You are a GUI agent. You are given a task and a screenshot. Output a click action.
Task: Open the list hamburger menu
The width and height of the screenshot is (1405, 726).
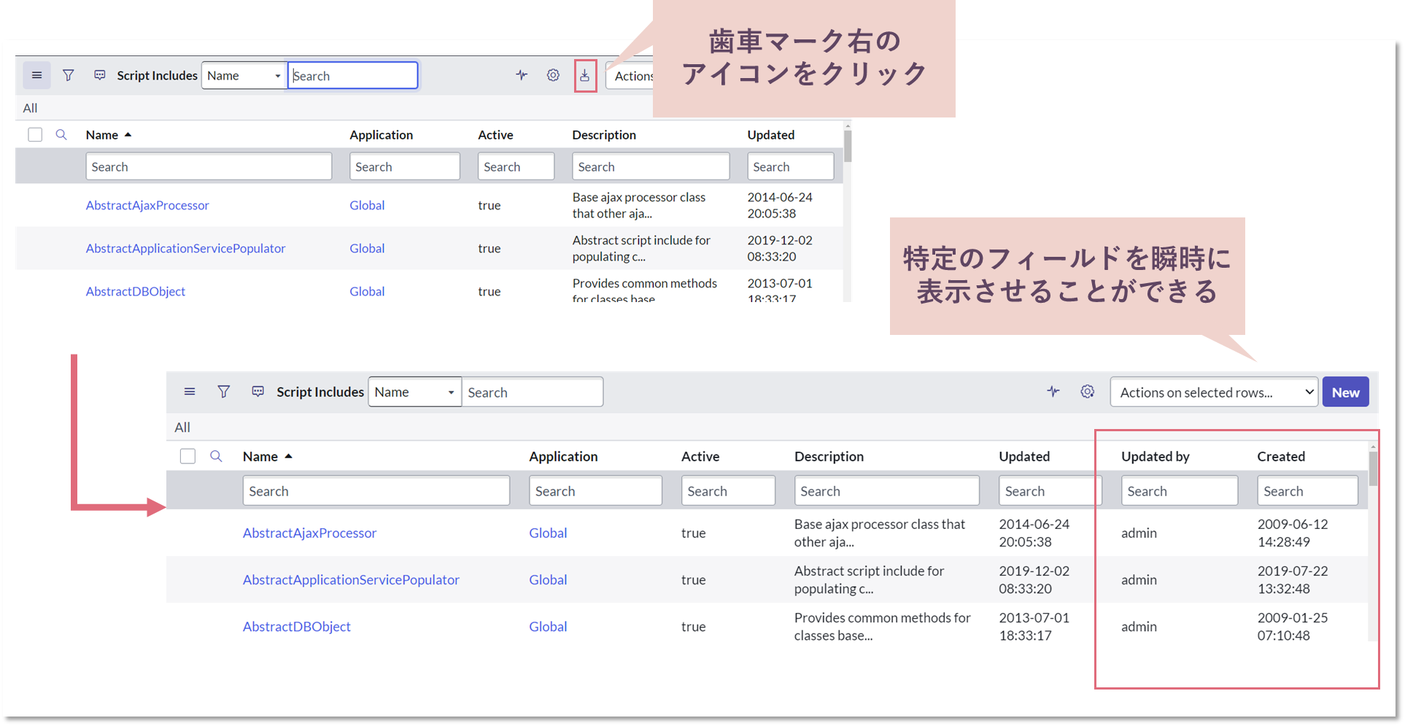point(36,75)
